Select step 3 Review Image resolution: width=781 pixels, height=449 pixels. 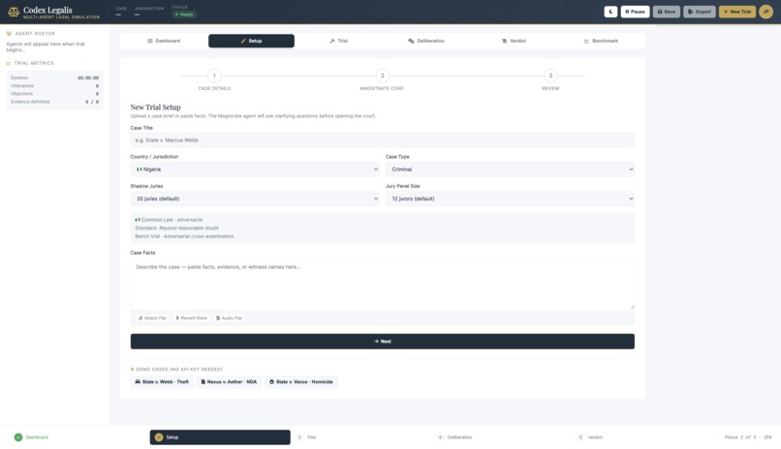click(550, 79)
